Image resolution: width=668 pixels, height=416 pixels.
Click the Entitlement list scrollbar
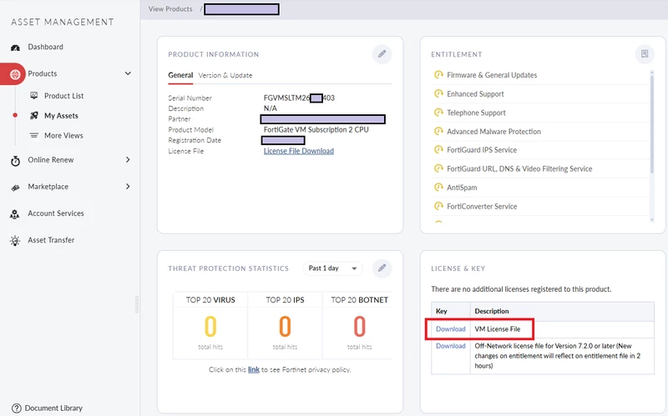click(x=652, y=123)
